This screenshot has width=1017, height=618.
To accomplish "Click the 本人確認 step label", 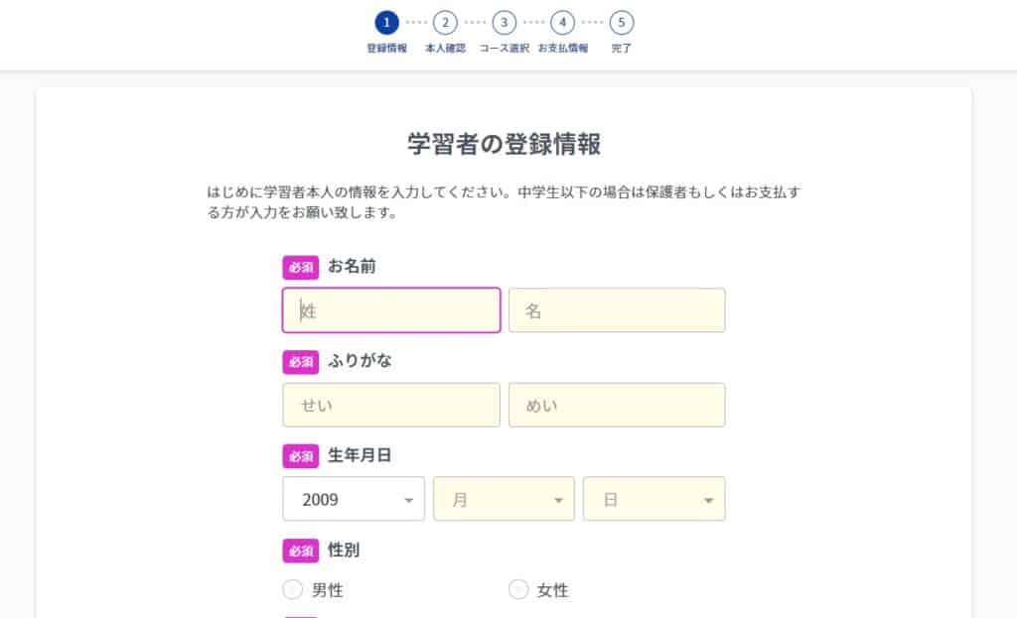I will (x=445, y=48).
